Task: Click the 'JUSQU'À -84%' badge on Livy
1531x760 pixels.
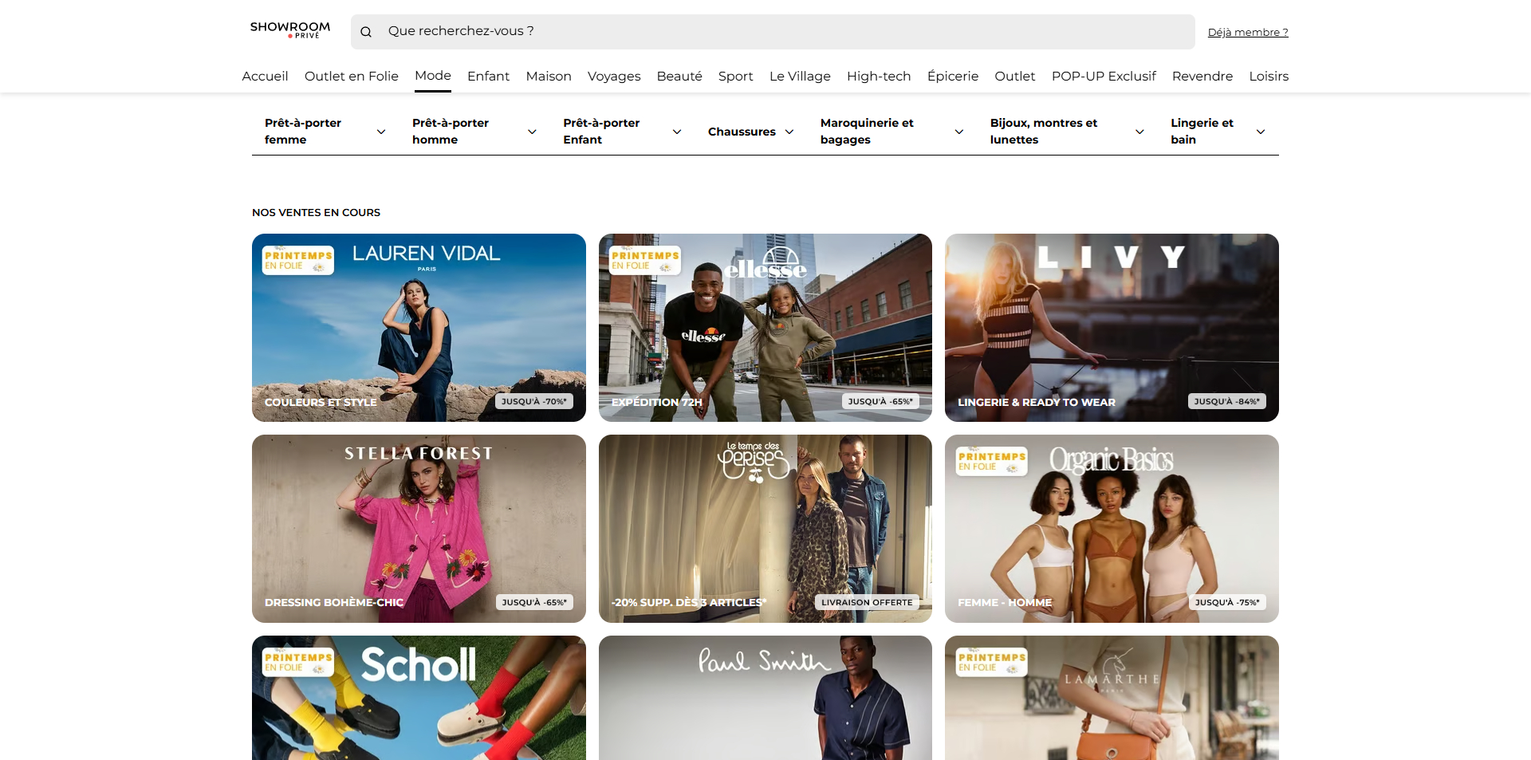Action: (1227, 402)
